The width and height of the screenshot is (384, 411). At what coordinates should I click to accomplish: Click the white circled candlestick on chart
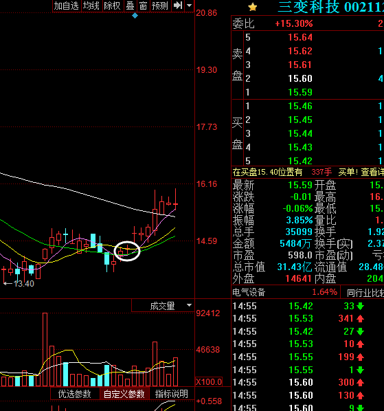[127, 251]
